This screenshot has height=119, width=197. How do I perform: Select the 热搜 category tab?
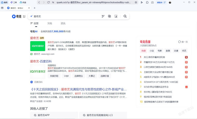point(143,51)
